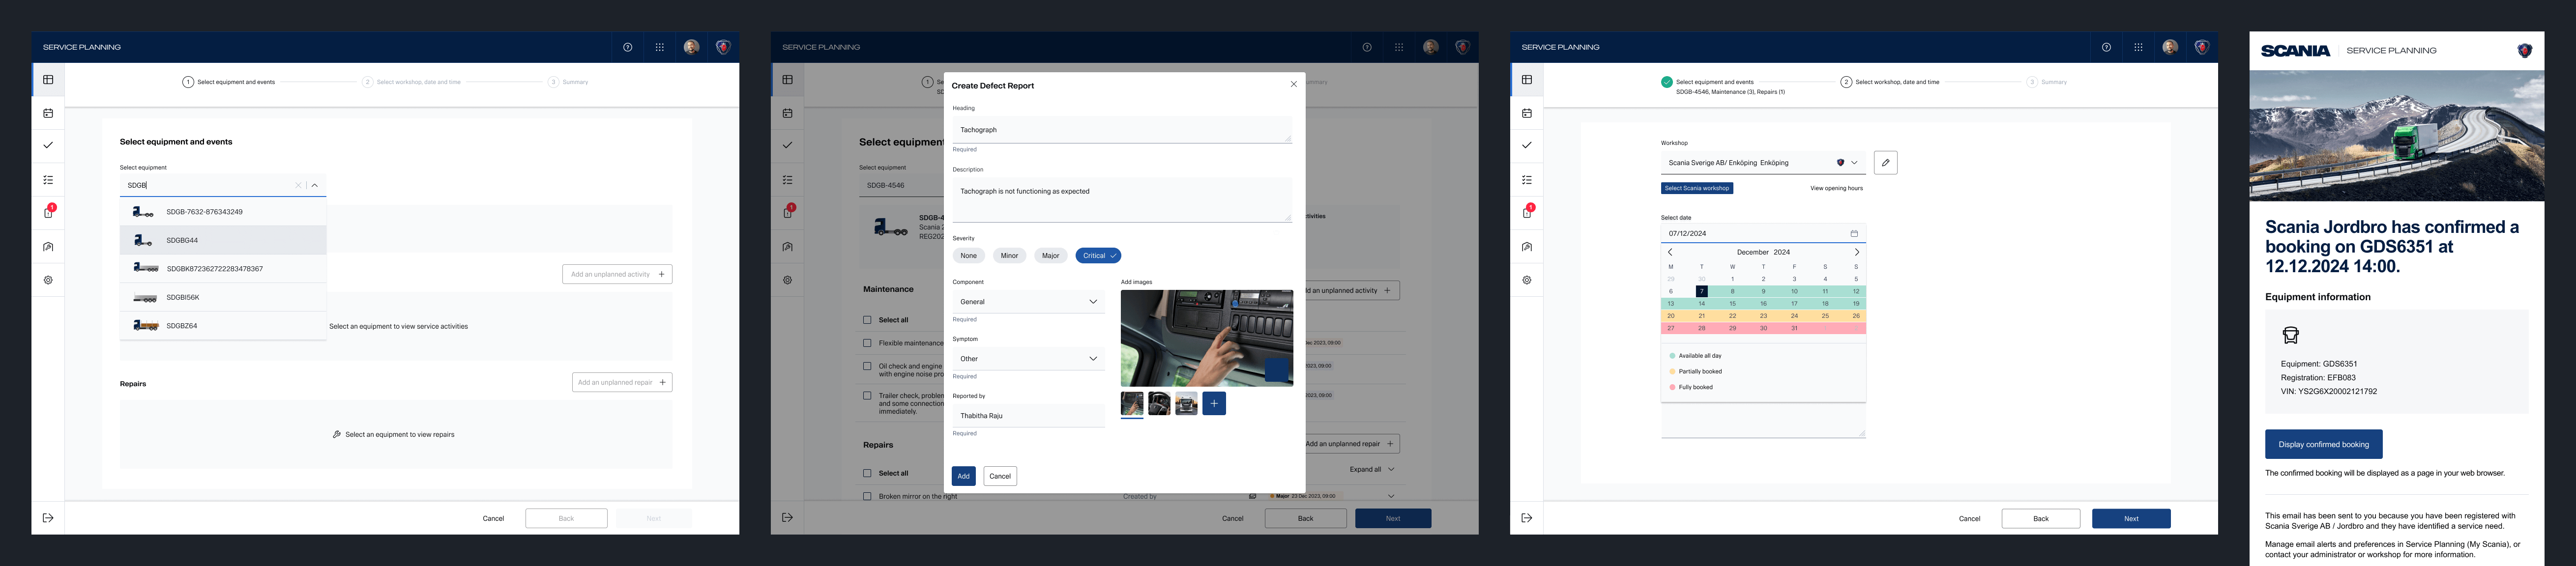This screenshot has height=566, width=2576.
Task: Click Scania griffin logo in confirmation email header
Action: coord(2524,50)
